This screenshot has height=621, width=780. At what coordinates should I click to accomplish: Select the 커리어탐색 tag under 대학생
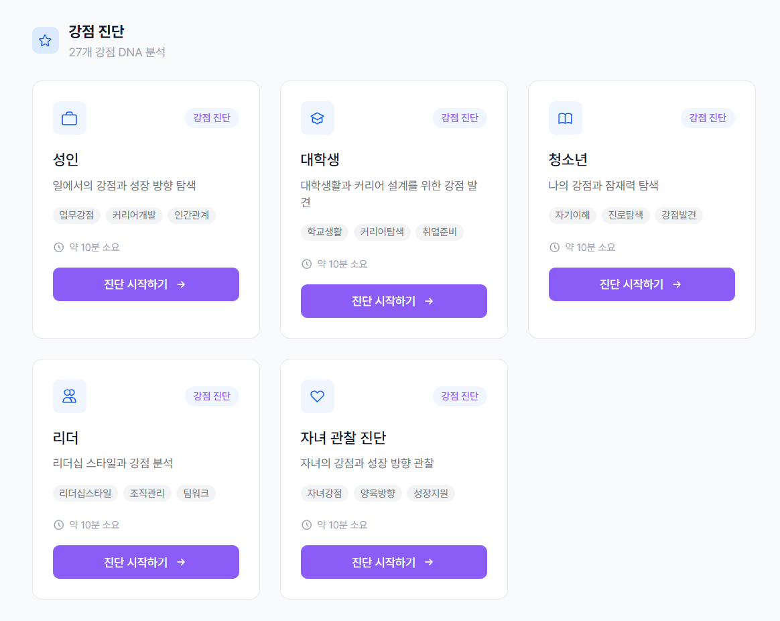tap(382, 232)
